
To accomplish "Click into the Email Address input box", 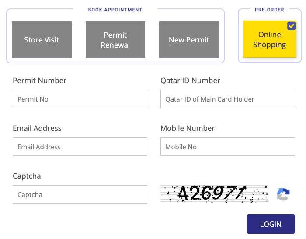I will 80,147.
